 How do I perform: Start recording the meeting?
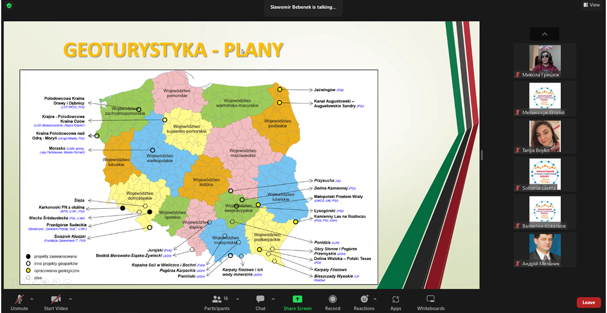click(x=332, y=302)
